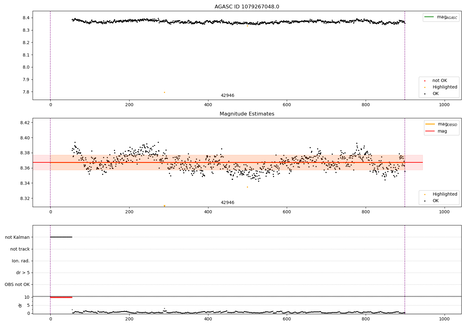Click the 8.32 y-axis tick label

[25, 199]
